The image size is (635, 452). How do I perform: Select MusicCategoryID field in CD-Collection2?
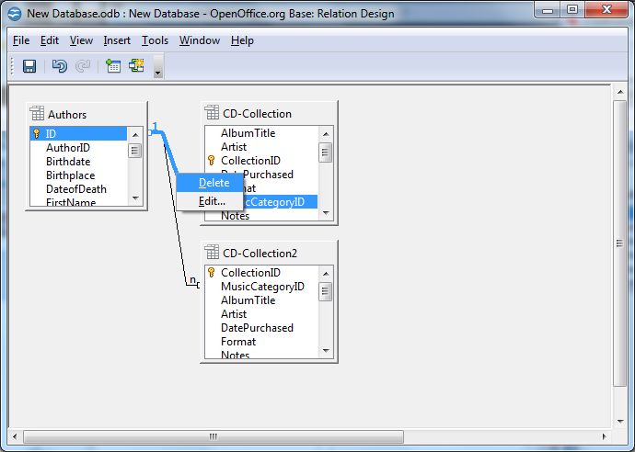click(262, 287)
